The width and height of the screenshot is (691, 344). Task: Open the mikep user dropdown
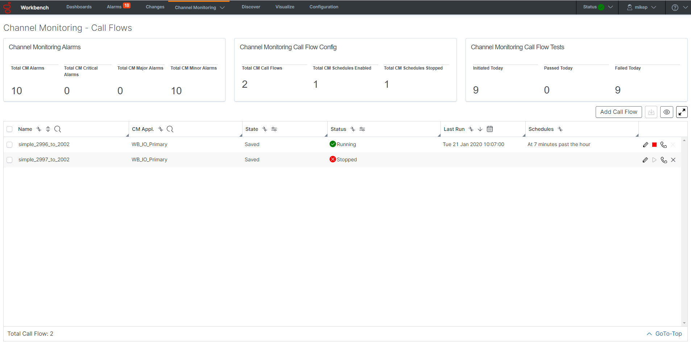click(642, 7)
